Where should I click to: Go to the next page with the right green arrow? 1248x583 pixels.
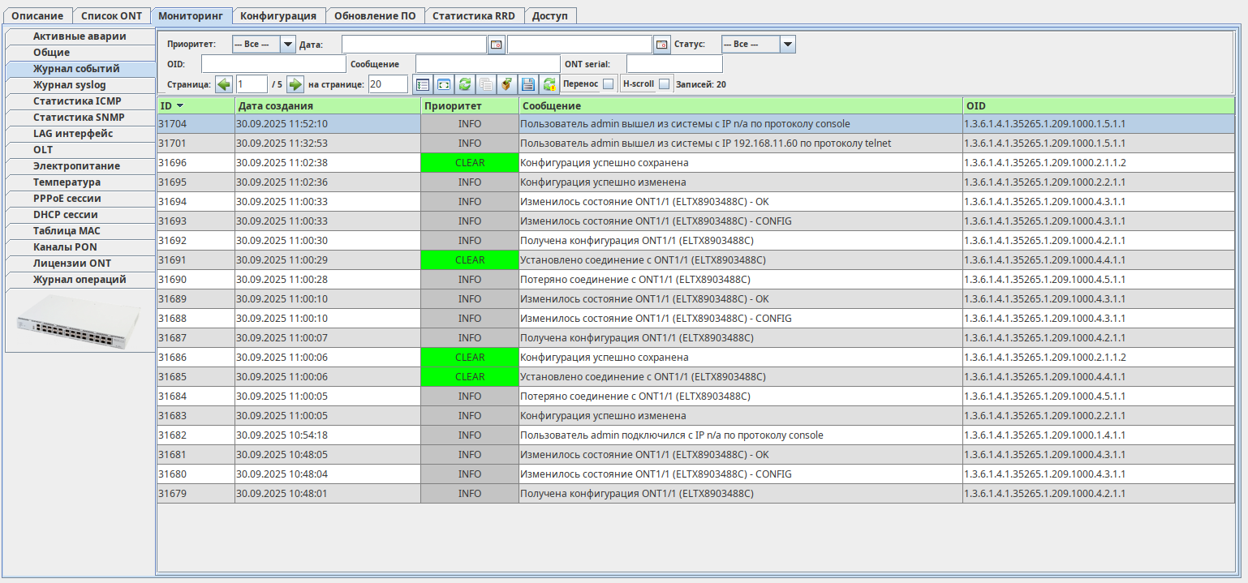295,84
